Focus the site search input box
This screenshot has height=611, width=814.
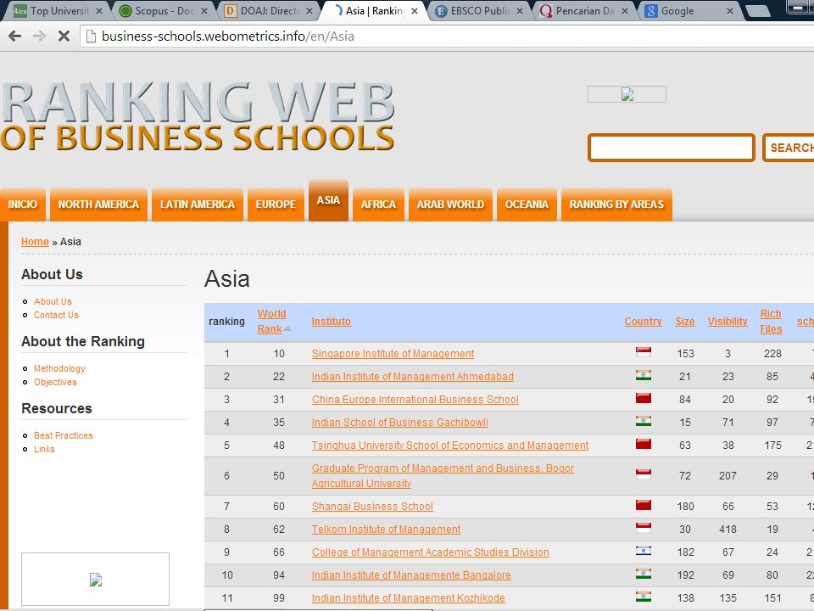[672, 148]
